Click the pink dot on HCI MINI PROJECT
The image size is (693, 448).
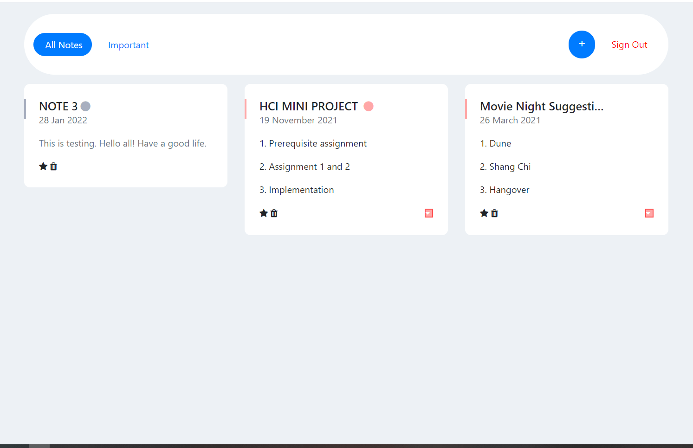click(x=368, y=106)
